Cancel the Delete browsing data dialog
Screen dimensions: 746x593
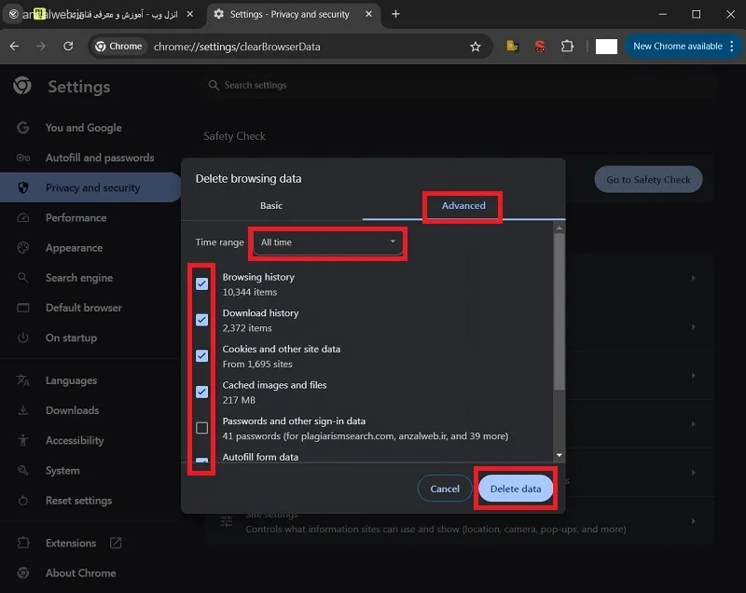pyautogui.click(x=445, y=489)
